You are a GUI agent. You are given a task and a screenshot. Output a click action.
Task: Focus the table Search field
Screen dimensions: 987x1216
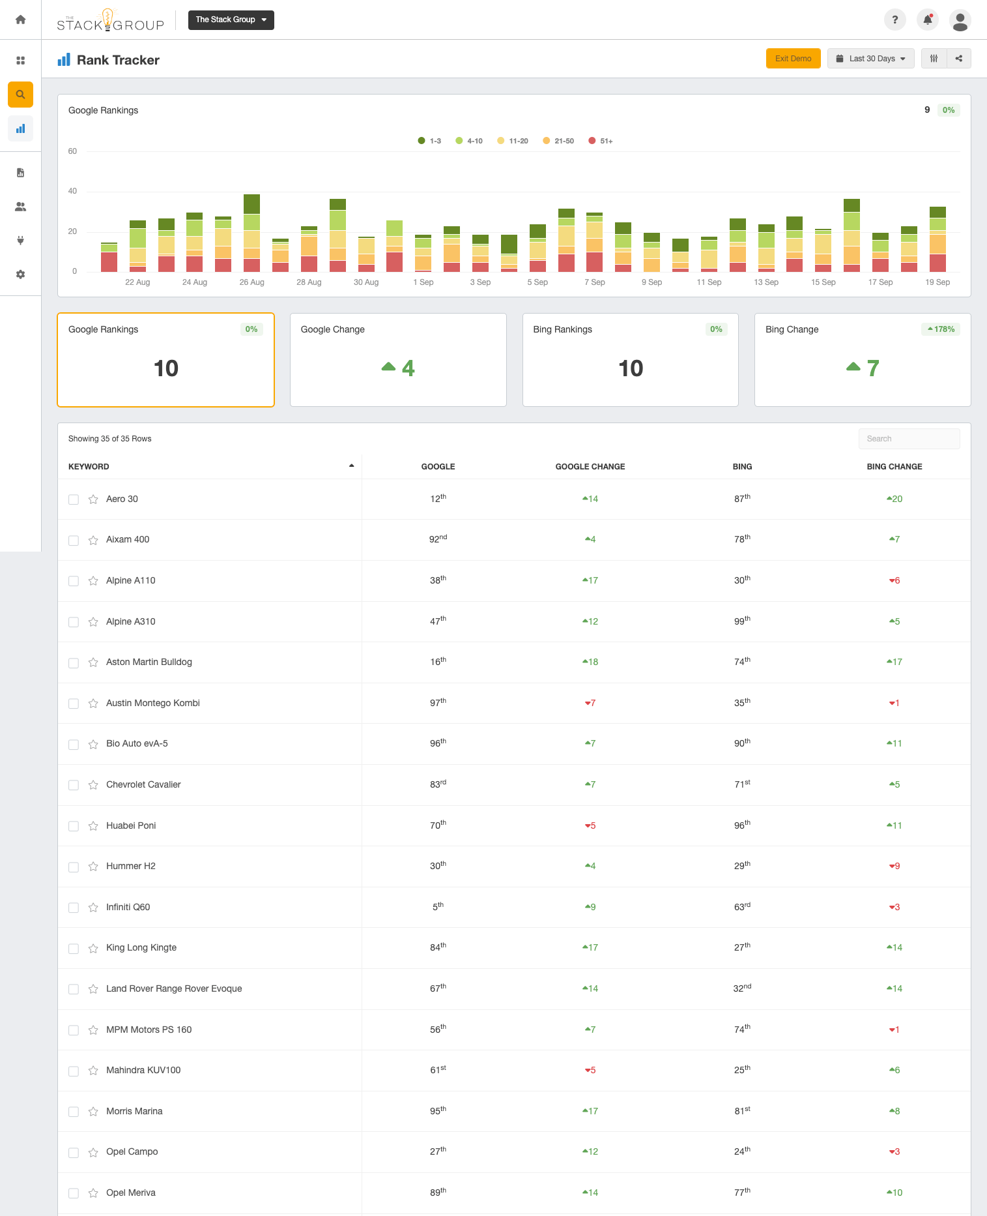point(909,439)
